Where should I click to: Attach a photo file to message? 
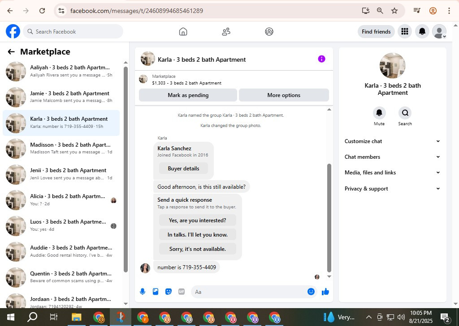click(x=156, y=292)
